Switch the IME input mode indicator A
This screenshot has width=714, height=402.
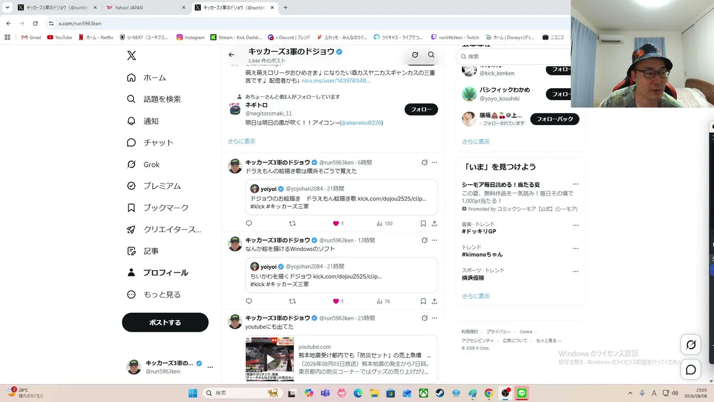654,393
